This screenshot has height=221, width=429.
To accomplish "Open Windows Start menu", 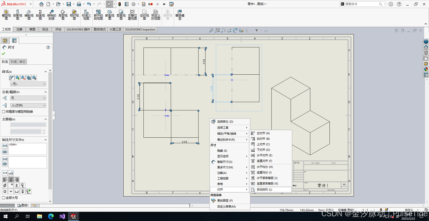I will click(x=6, y=216).
